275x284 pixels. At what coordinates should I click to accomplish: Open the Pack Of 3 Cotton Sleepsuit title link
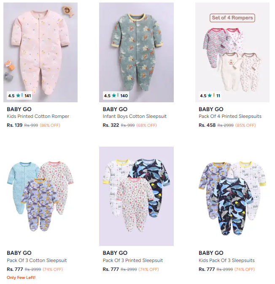point(37,260)
